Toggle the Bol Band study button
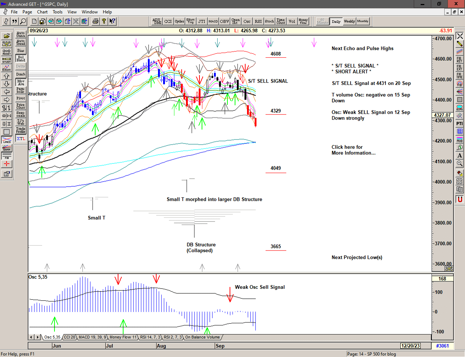Screen dimensions: 465x357 21,58
